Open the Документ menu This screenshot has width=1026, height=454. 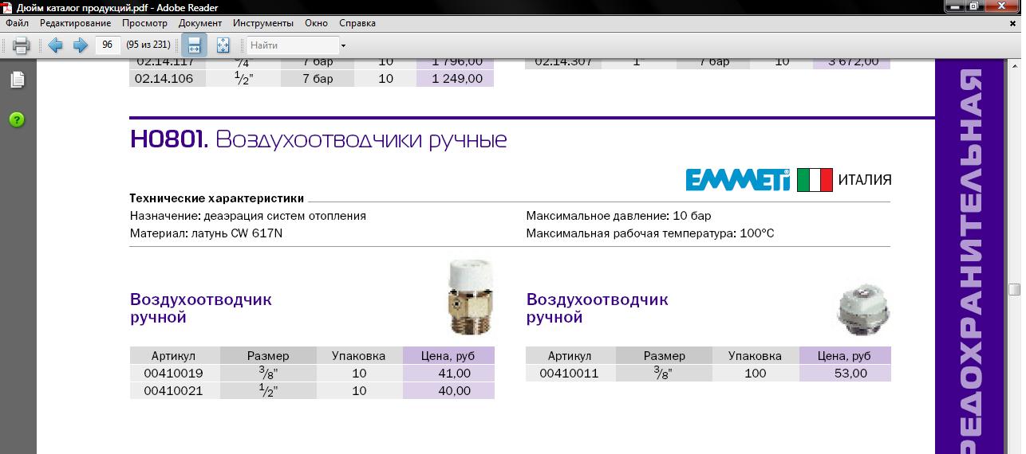click(x=200, y=23)
